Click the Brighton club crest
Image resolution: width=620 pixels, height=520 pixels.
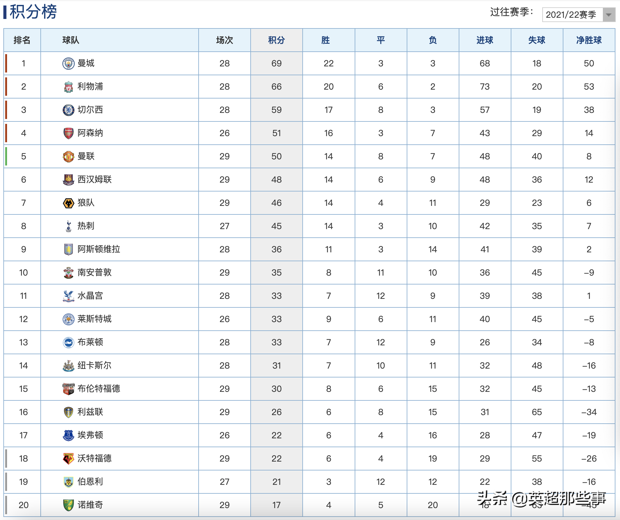(x=68, y=343)
